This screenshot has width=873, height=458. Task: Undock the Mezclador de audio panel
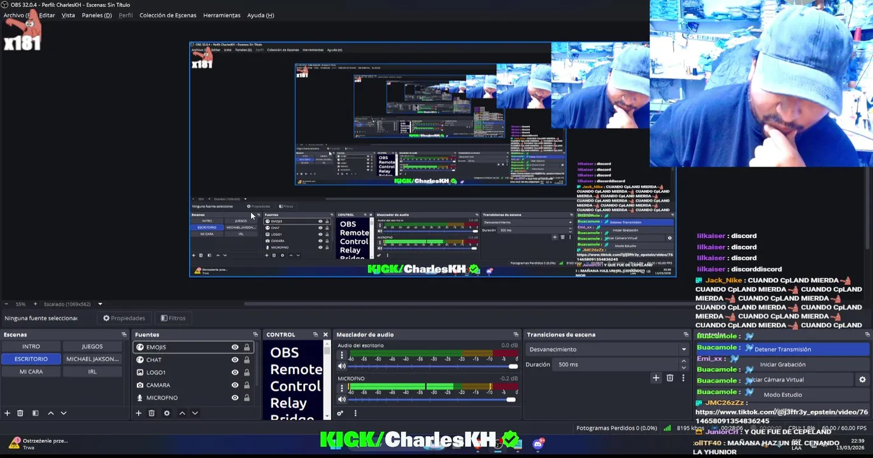pyautogui.click(x=516, y=335)
